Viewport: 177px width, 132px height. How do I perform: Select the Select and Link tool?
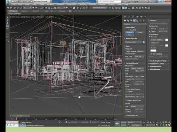tap(15, 8)
